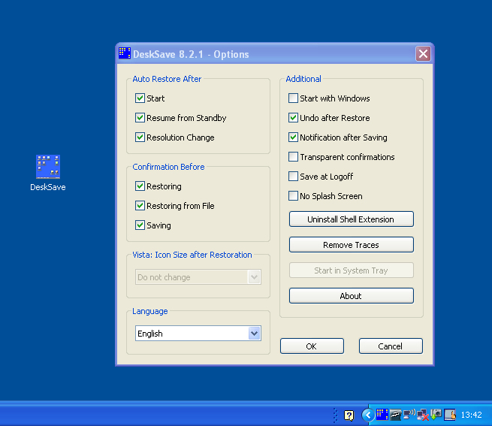Open the DeskSave desktop shortcut icon
Viewport: 492px width, 426px height.
(x=48, y=168)
